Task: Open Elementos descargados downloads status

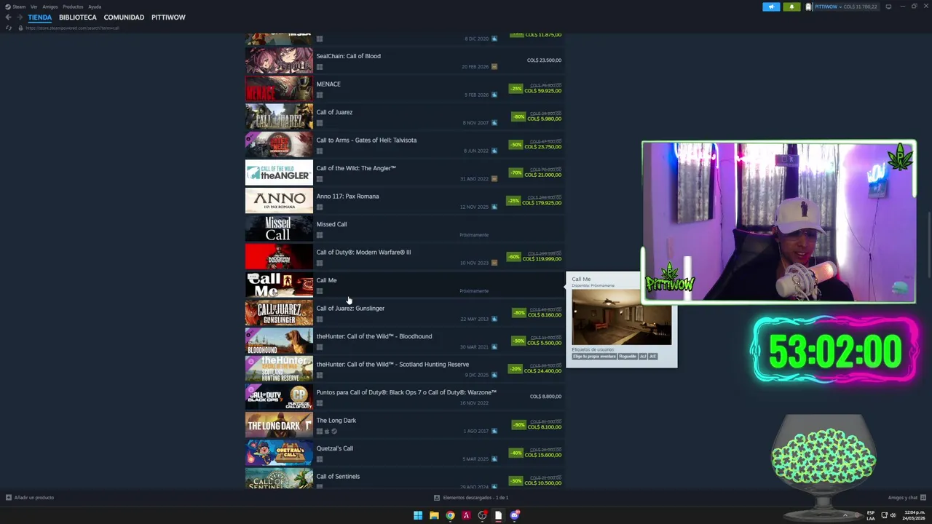Action: coord(471,498)
